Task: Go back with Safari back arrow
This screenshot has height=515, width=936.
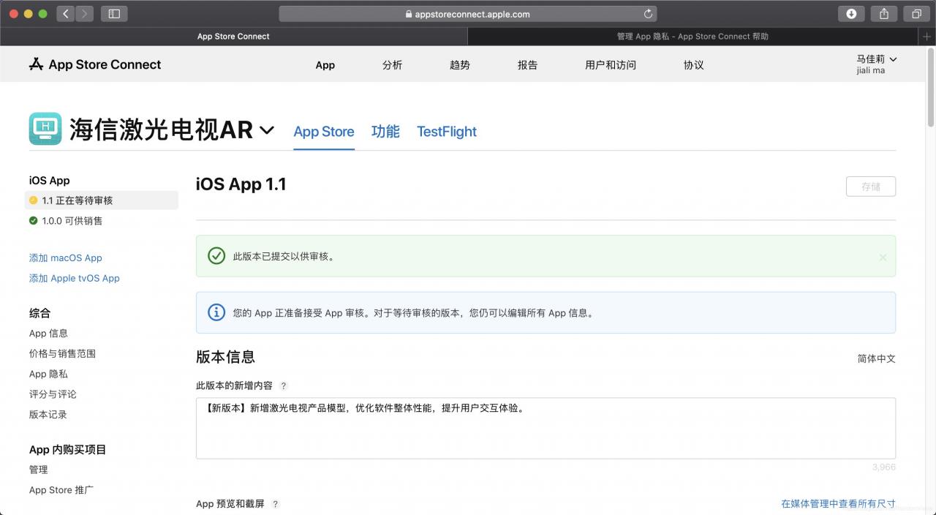Action: point(66,13)
